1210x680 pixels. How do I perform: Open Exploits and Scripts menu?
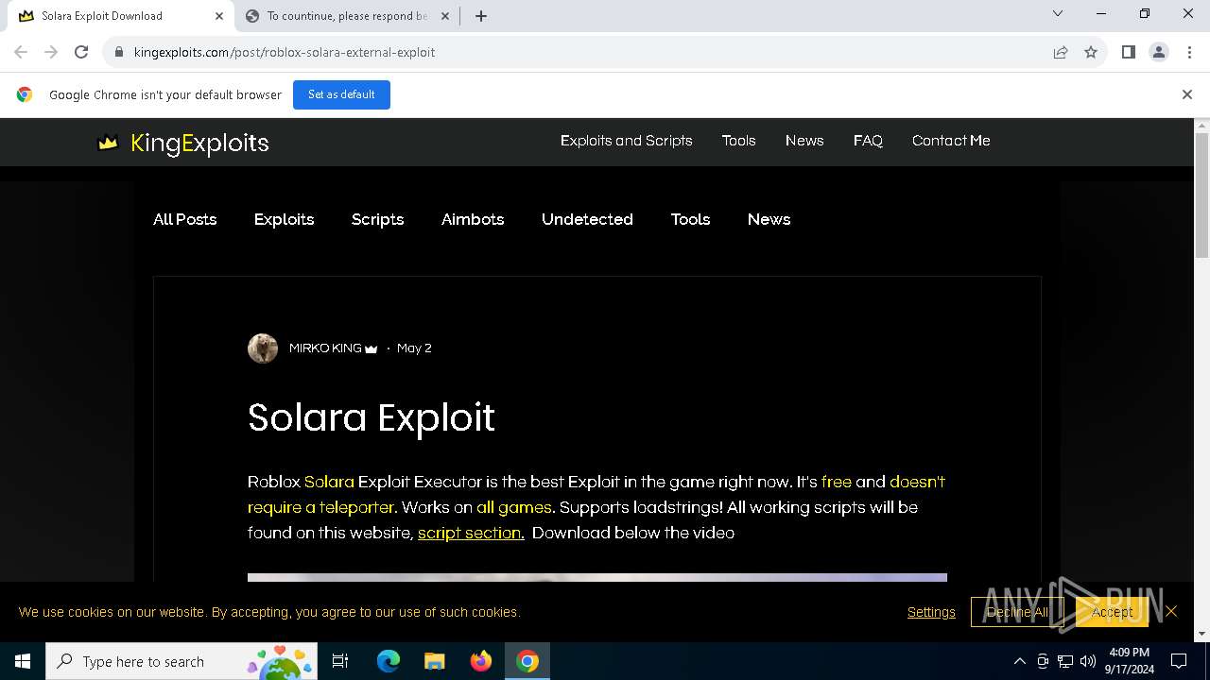[626, 141]
